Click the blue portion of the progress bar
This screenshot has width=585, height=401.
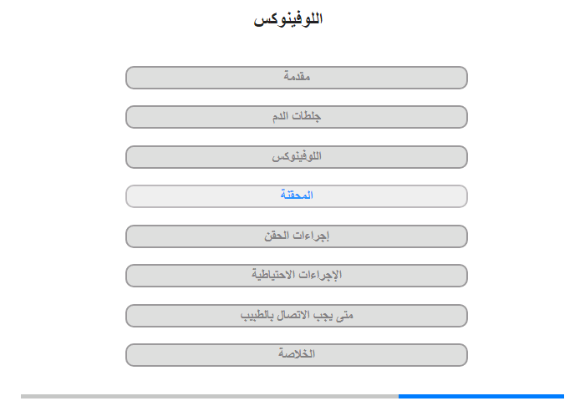coord(481,396)
